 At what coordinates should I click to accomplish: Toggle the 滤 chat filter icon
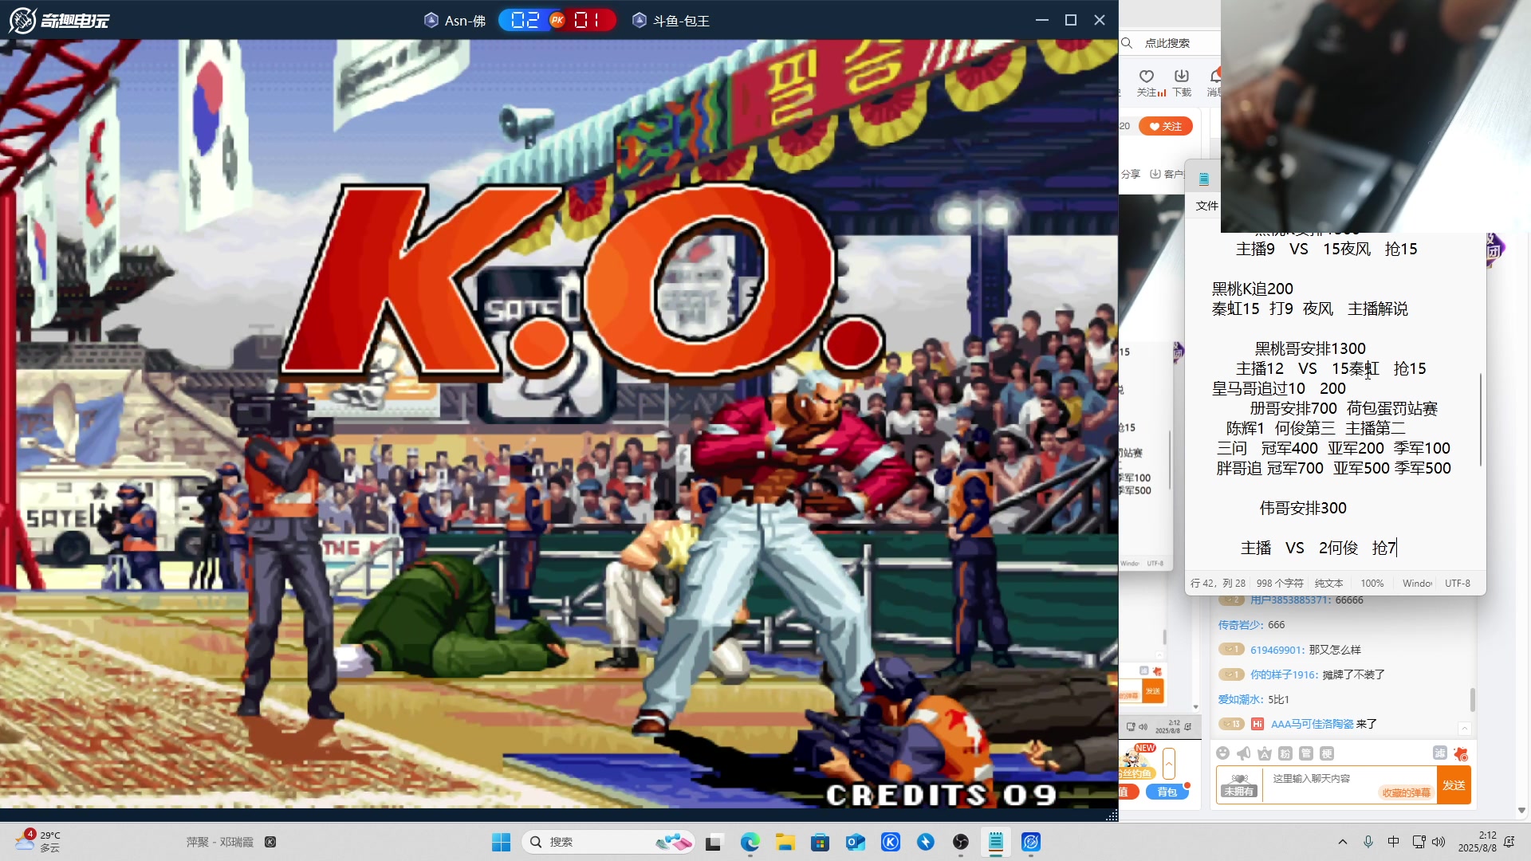1439,753
